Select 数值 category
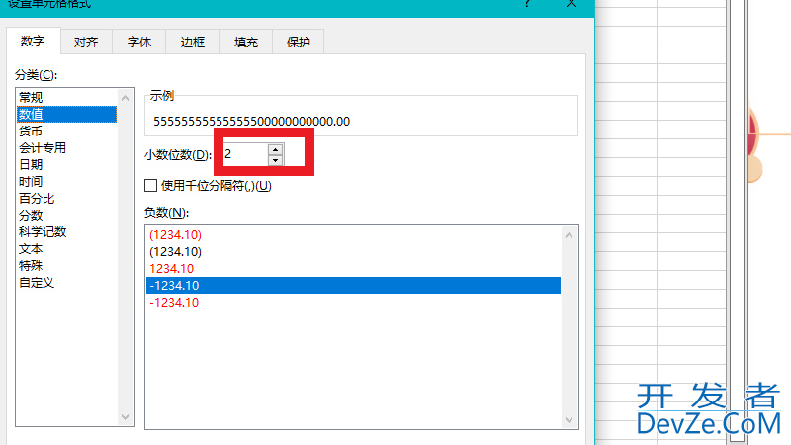Image resolution: width=791 pixels, height=445 pixels. (x=67, y=114)
